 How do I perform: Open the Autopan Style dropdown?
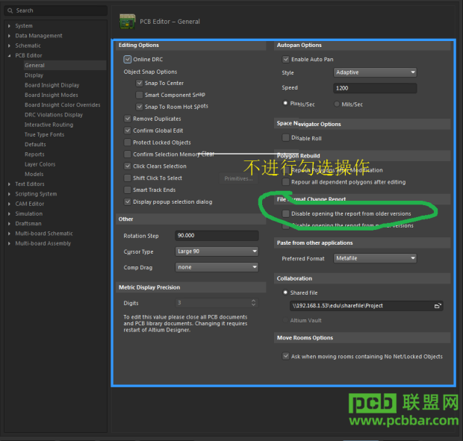[x=375, y=72]
